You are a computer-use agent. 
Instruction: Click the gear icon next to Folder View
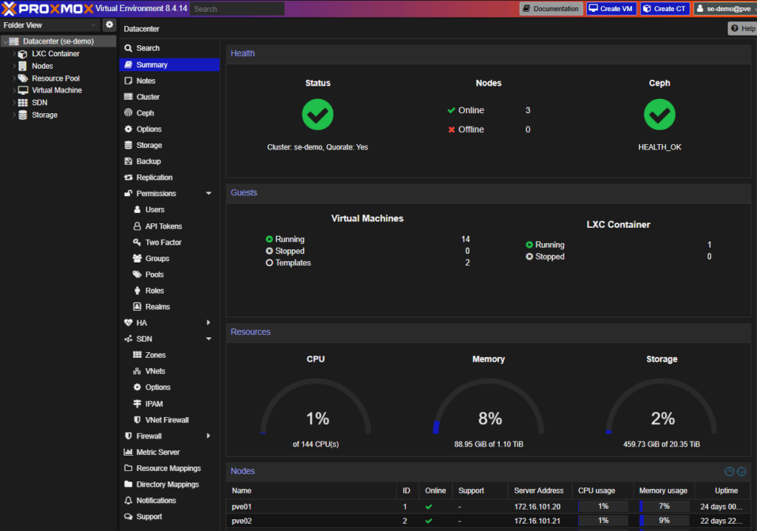click(x=109, y=24)
